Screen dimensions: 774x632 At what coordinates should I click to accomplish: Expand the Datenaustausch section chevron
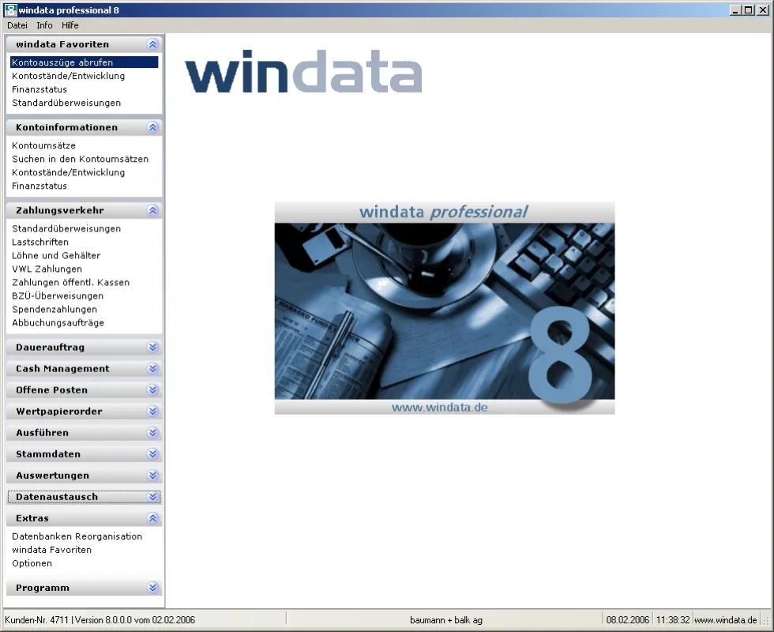point(152,497)
